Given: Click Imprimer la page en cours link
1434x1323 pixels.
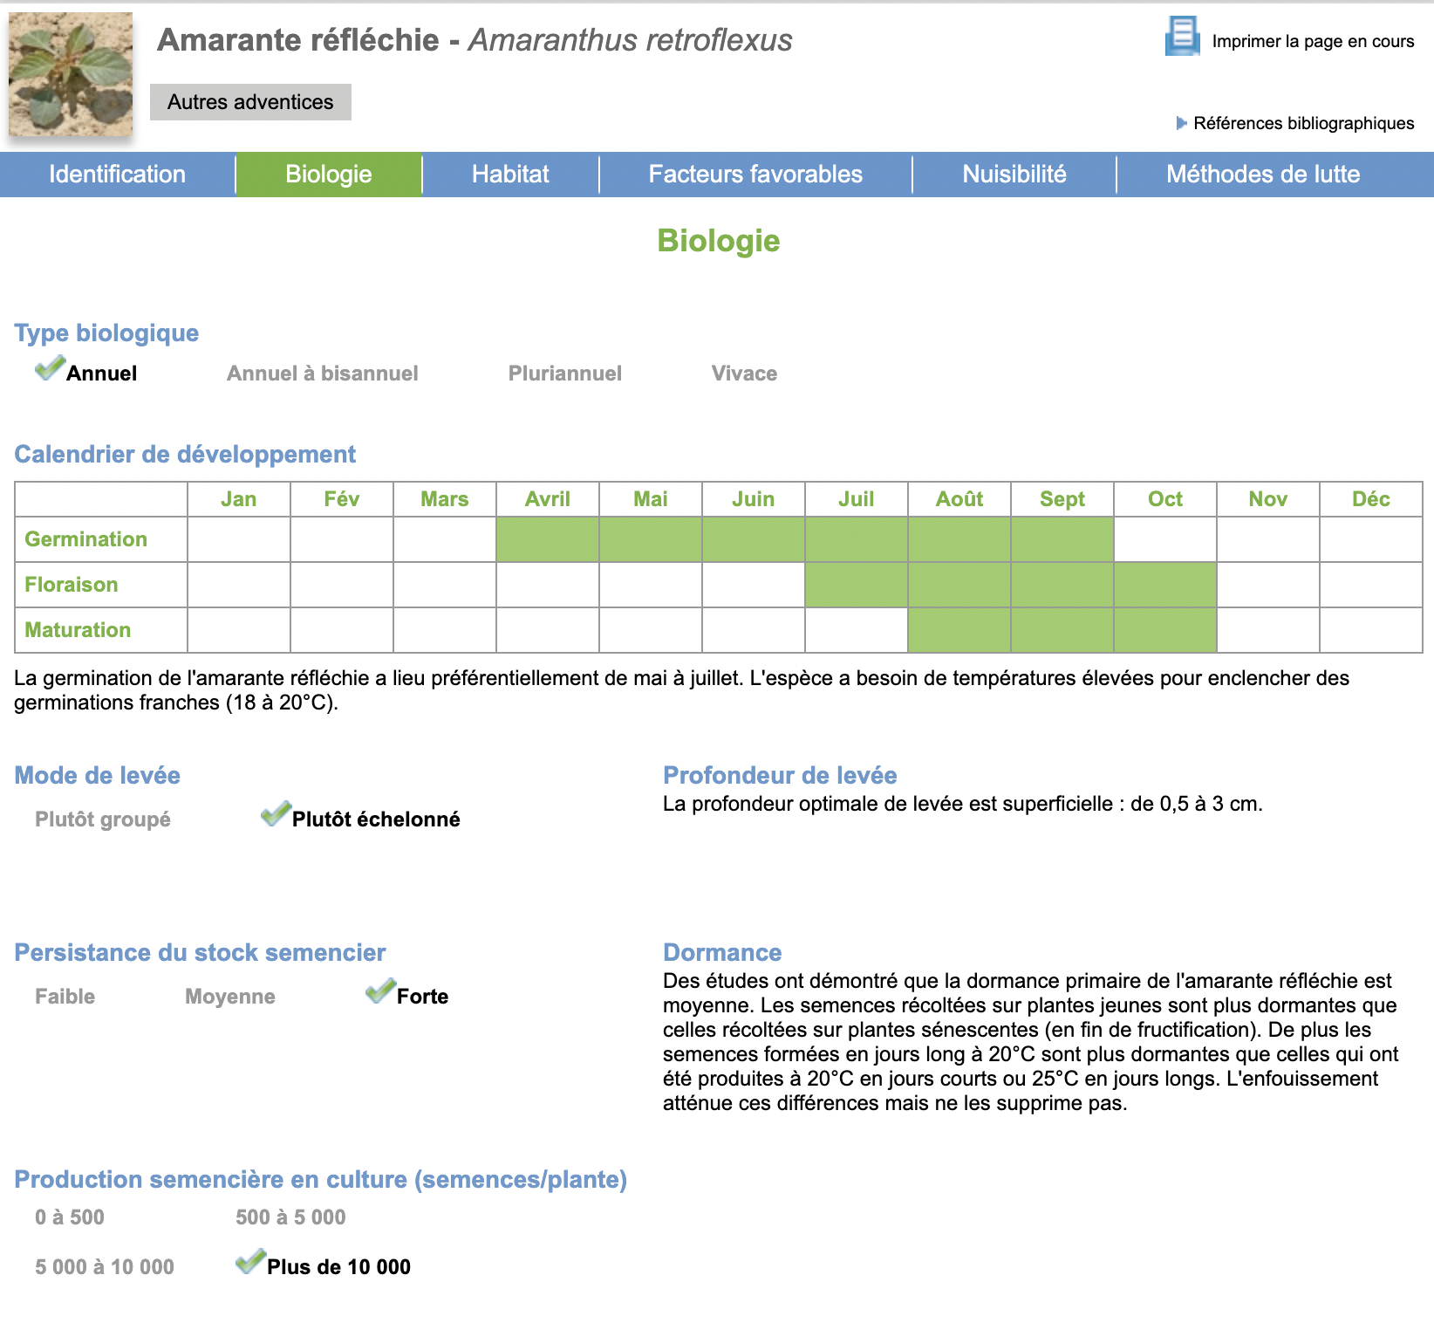Looking at the screenshot, I should (1312, 41).
